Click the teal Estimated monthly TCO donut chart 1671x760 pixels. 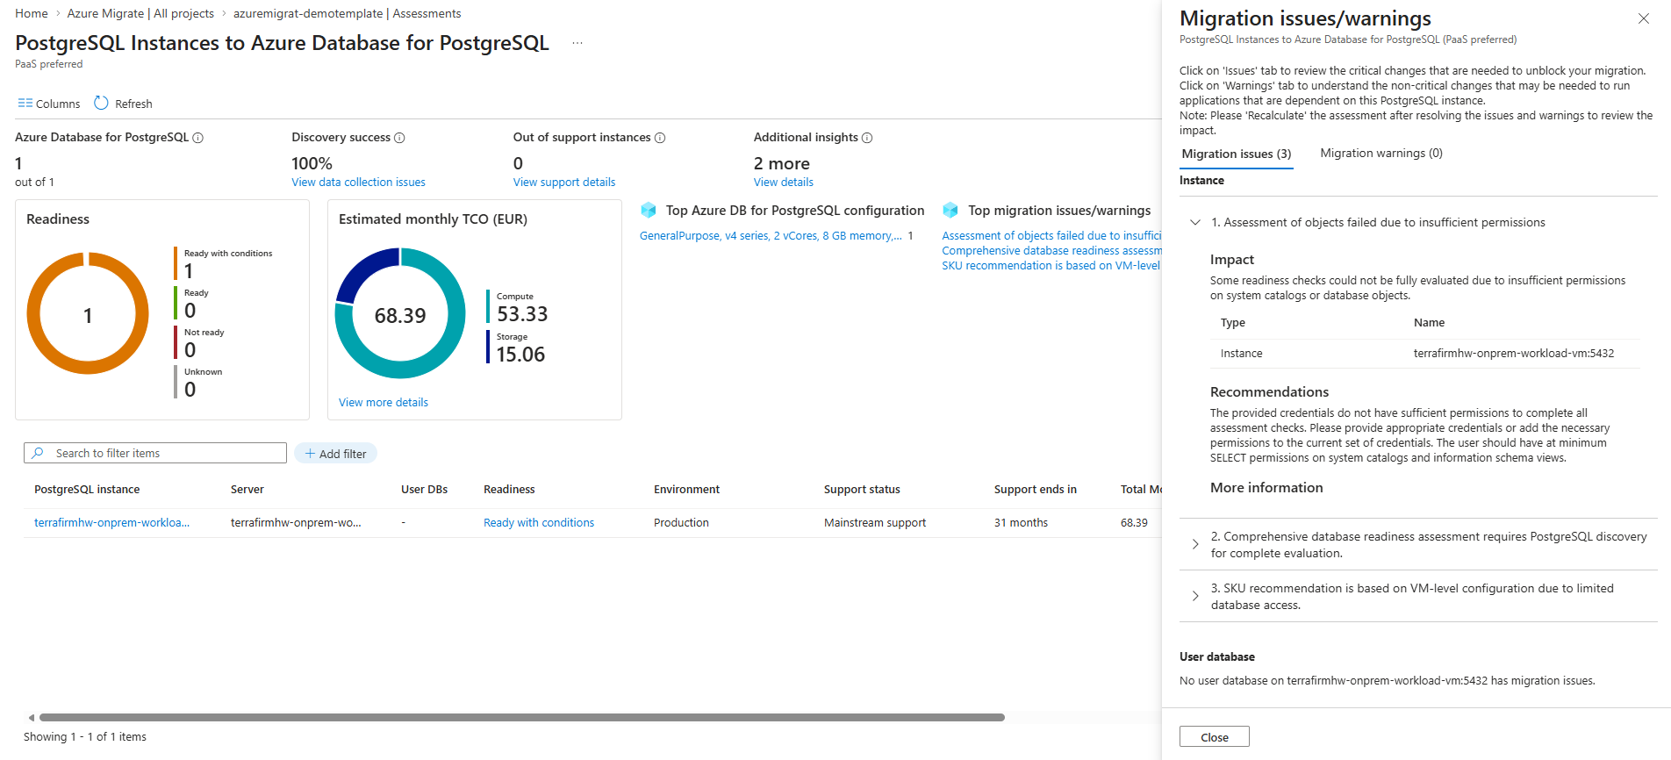click(400, 313)
